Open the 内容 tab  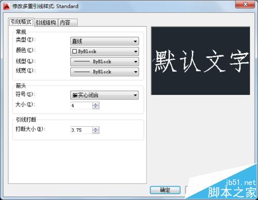pyautogui.click(x=68, y=23)
